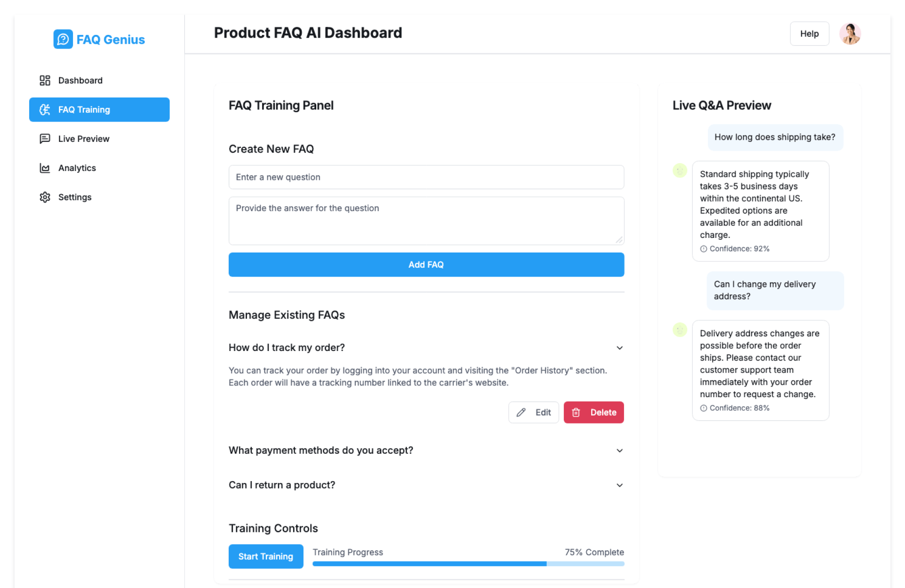Go to the Live Preview section

84,139
